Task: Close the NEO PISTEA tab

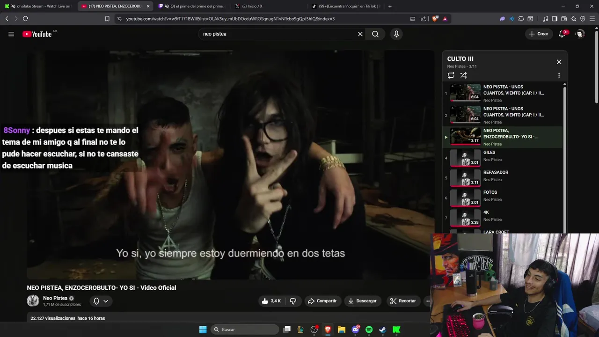Action: pos(148,6)
